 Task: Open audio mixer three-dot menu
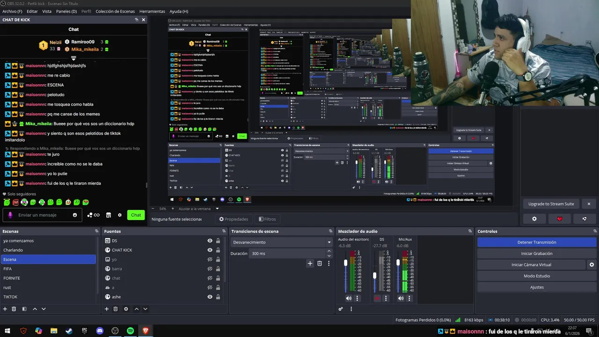pos(351,309)
